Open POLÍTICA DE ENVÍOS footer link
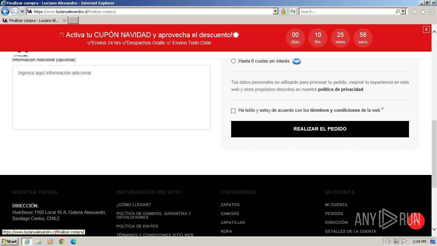Viewport: 437px width, 246px height. click(x=137, y=226)
